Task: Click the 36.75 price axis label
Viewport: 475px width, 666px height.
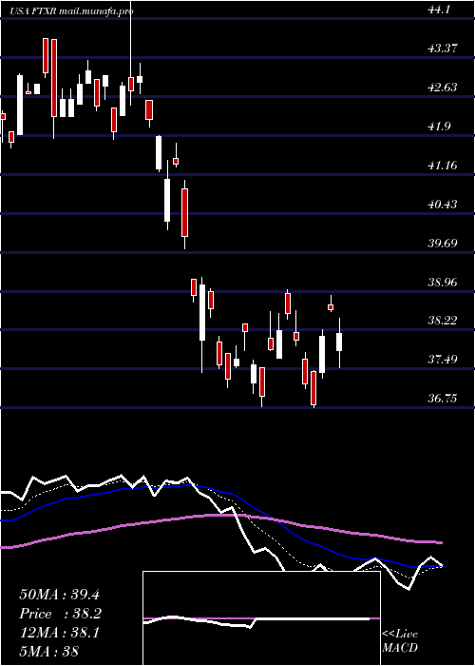Action: [x=443, y=399]
